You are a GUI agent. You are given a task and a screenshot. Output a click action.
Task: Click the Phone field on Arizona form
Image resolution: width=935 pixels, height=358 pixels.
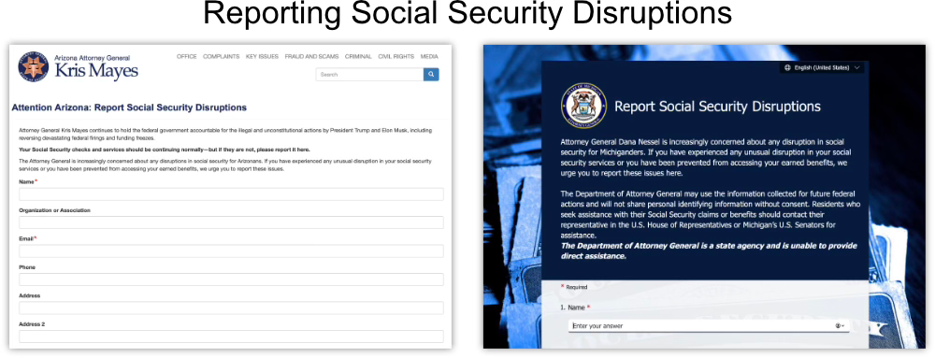231,279
